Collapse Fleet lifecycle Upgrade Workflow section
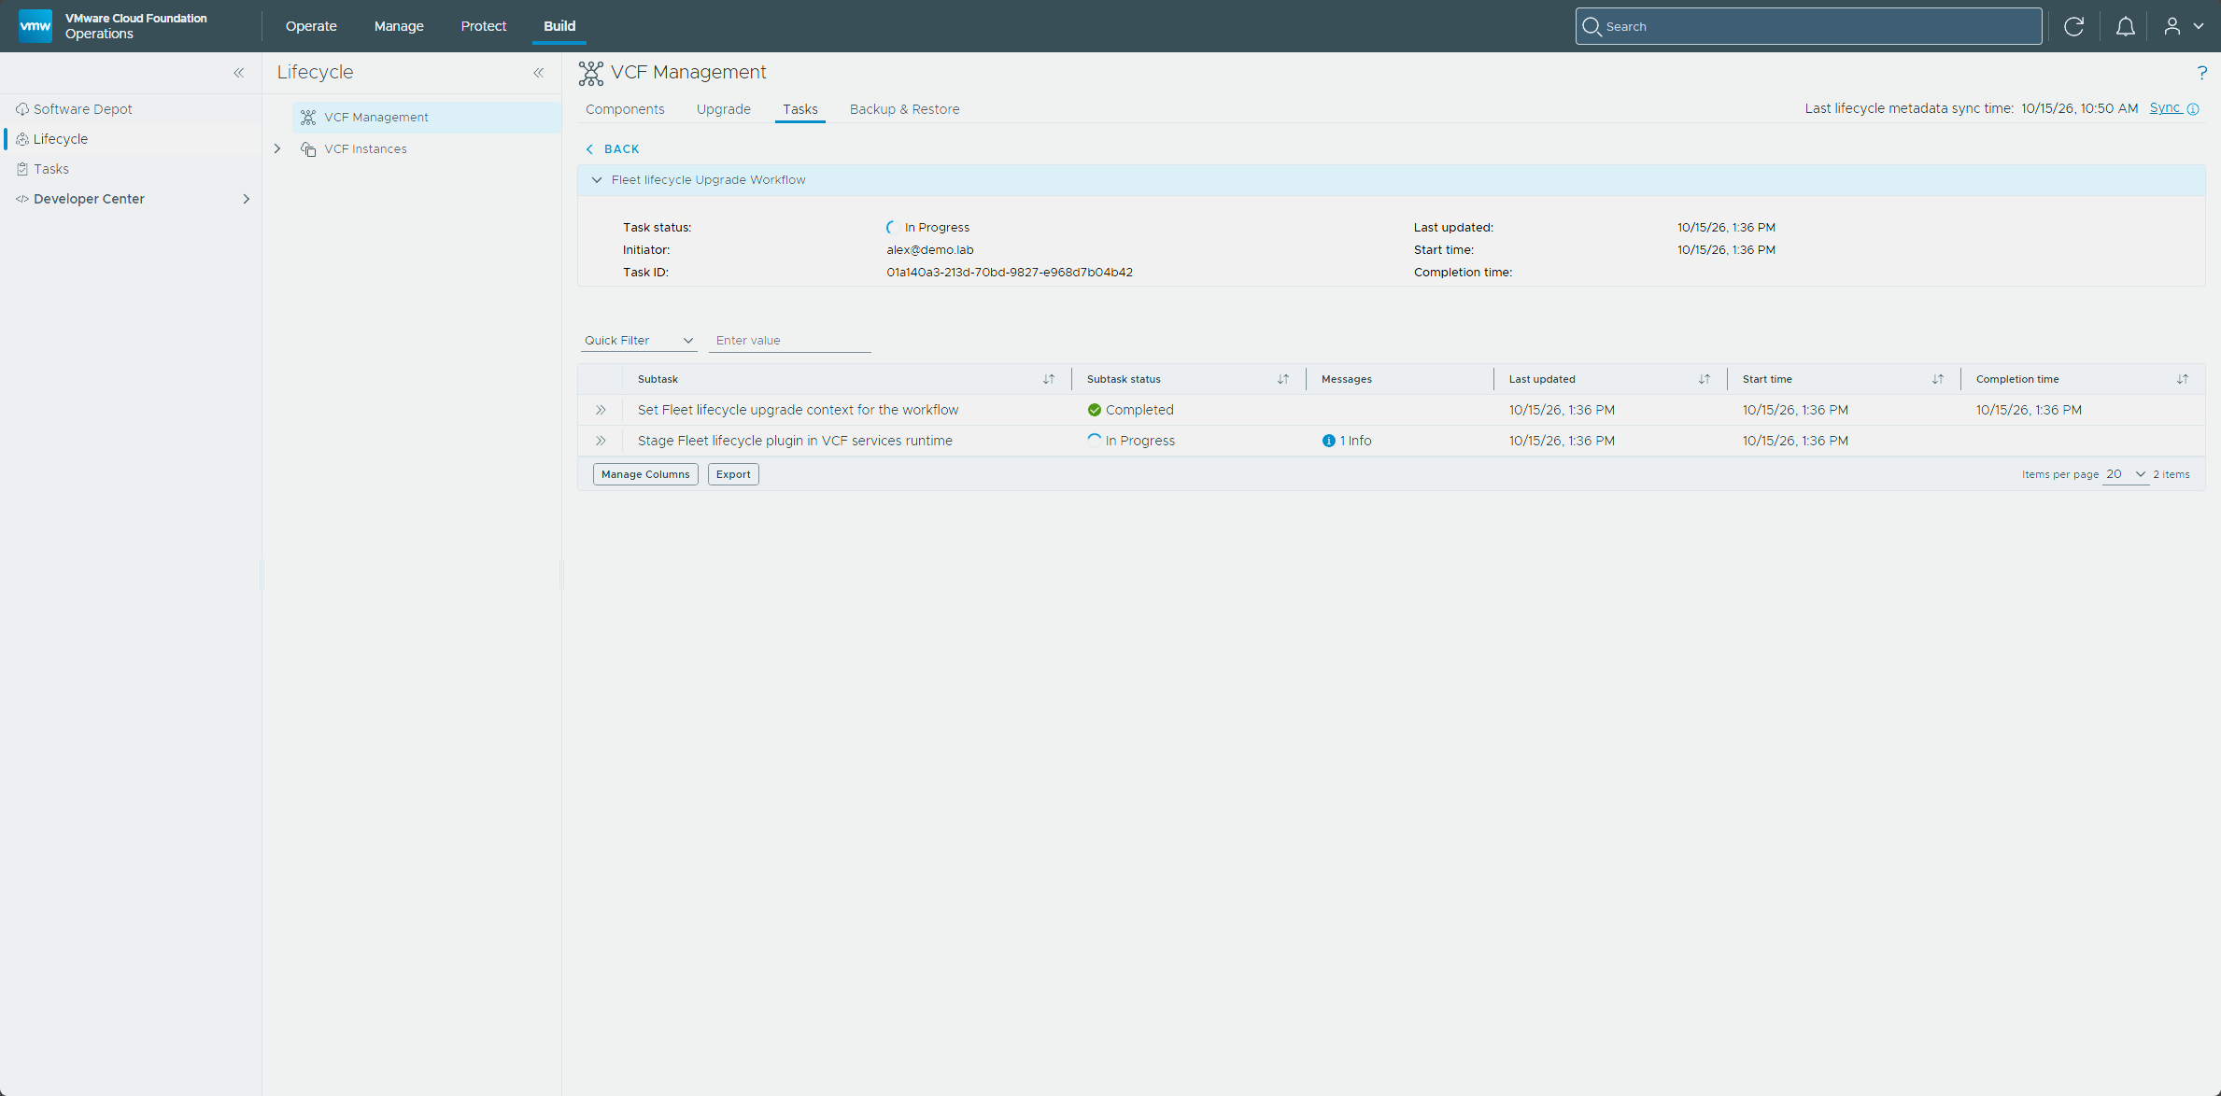The width and height of the screenshot is (2221, 1096). click(x=597, y=180)
